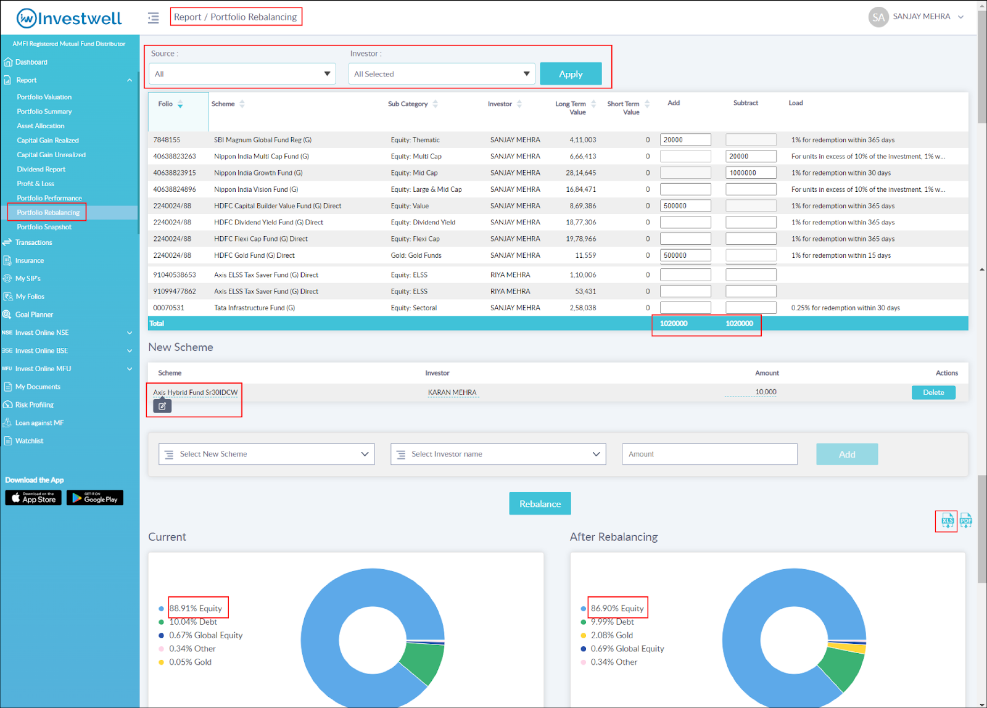The image size is (987, 708).
Task: Click the Add field for HDFC Gold Fund
Action: tap(685, 255)
